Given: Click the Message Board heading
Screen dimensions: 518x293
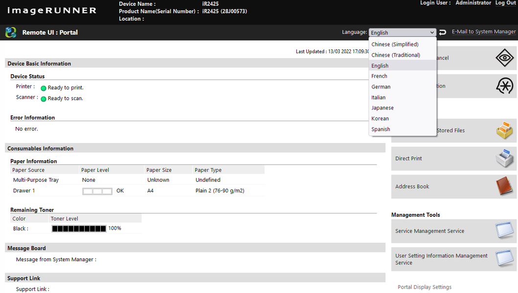Looking at the screenshot, I should pyautogui.click(x=27, y=248).
